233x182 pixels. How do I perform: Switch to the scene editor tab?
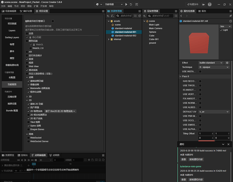tap(9, 11)
